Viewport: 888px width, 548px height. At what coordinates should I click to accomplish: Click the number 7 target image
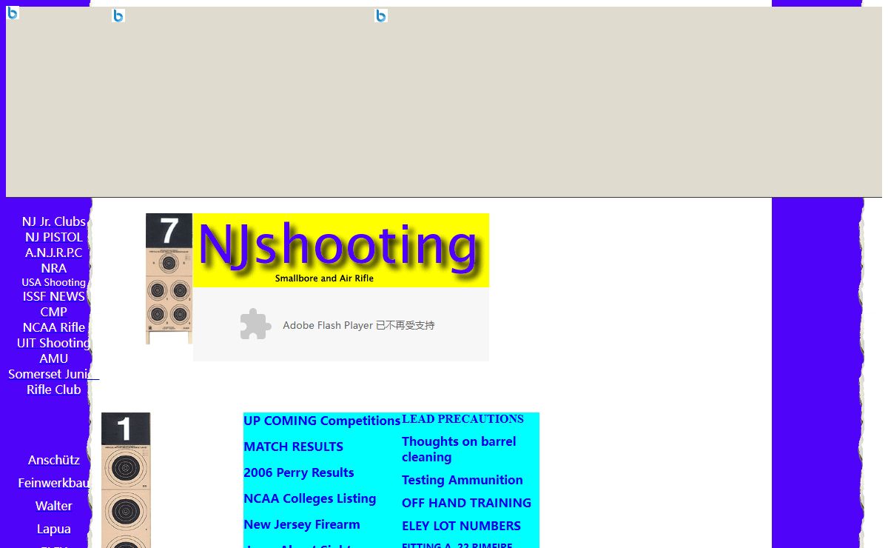(x=169, y=278)
